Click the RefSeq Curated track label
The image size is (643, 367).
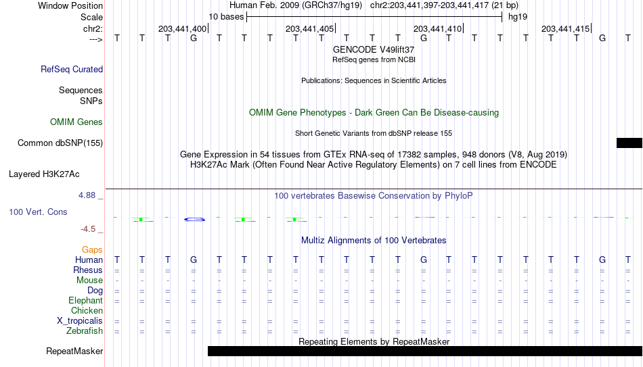[72, 69]
